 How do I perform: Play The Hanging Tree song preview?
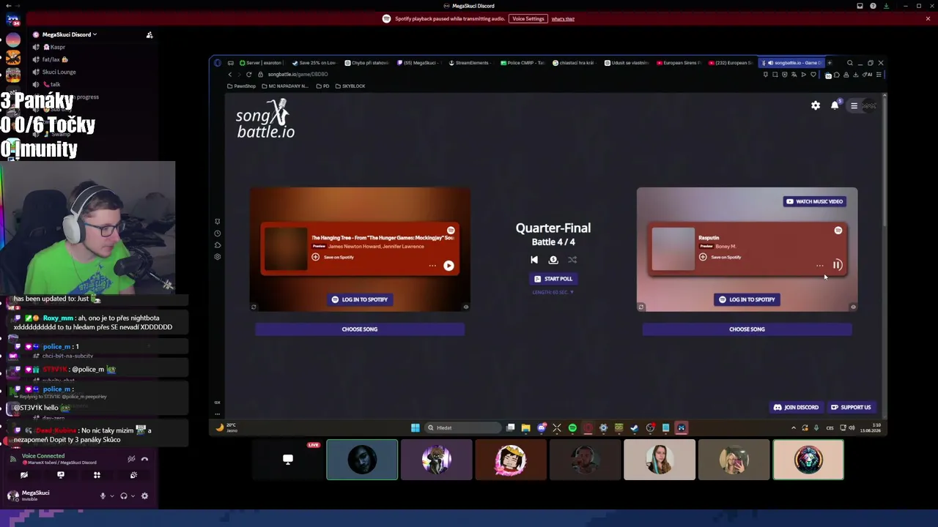pyautogui.click(x=448, y=266)
